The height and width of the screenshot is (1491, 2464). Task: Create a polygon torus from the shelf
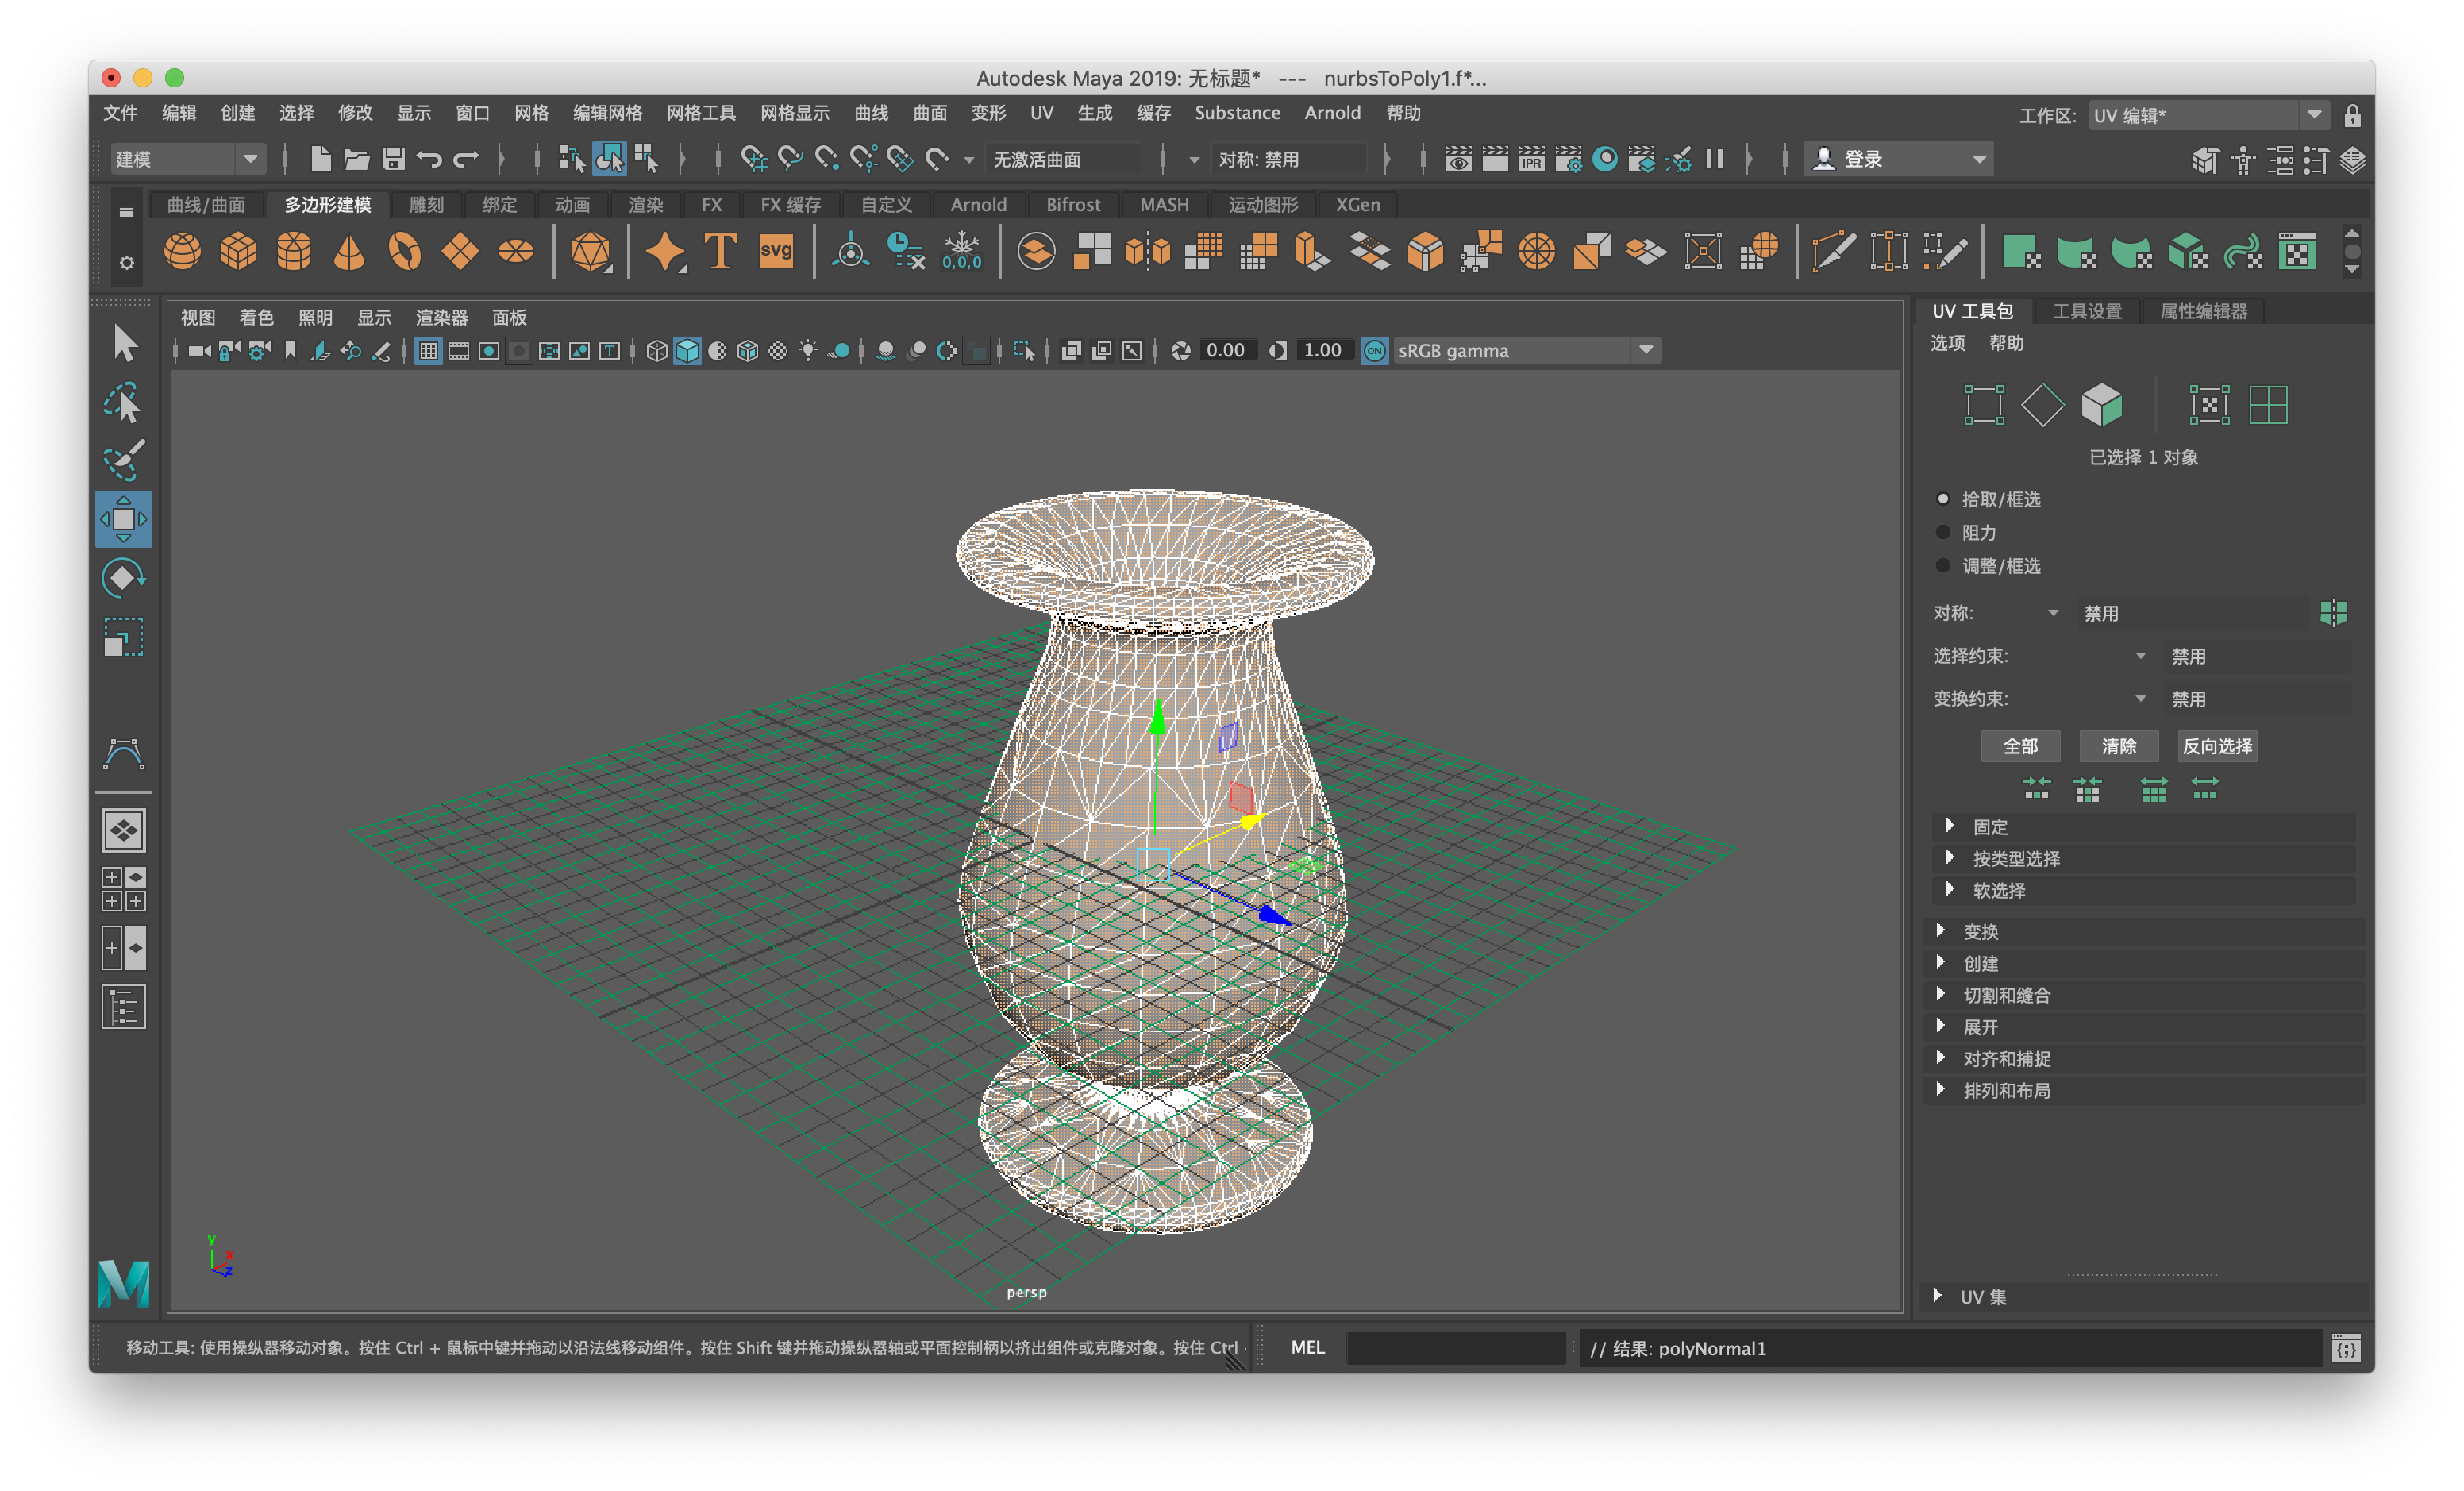(x=405, y=251)
